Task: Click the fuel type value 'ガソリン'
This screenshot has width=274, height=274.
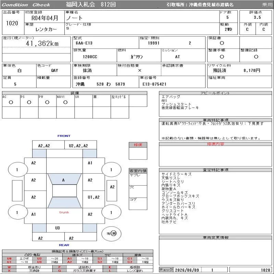Action: click(137, 57)
